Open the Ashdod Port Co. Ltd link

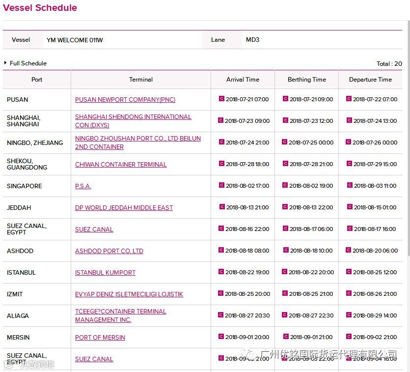(109, 251)
